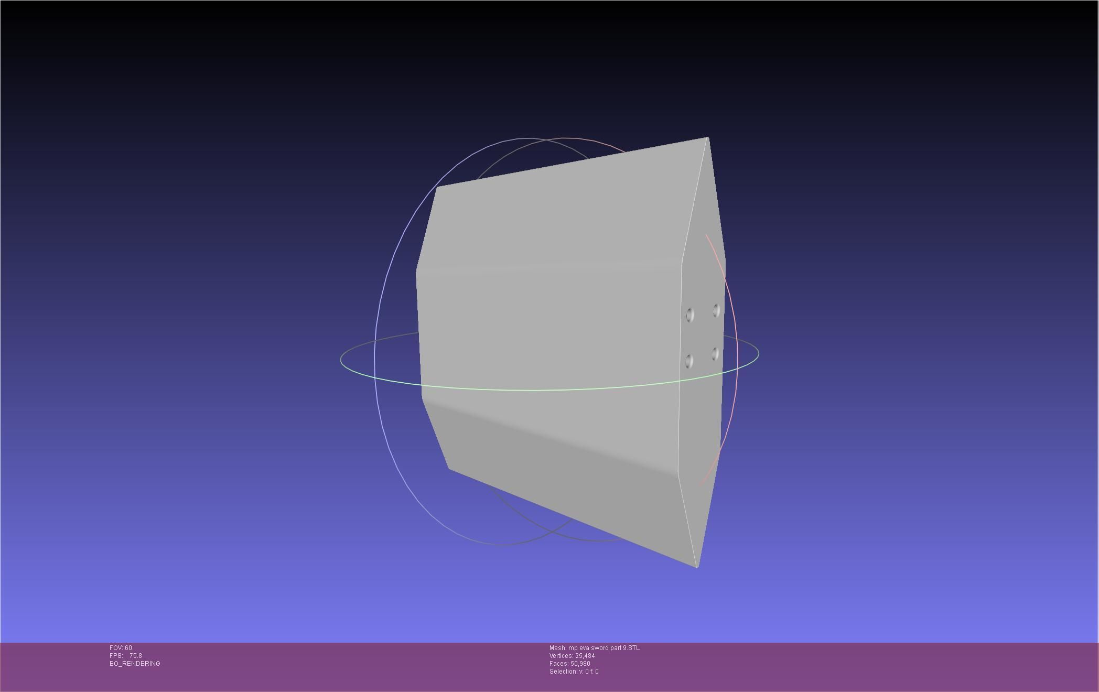Click the lower-right screw hole on the mesh
The width and height of the screenshot is (1099, 692).
click(715, 354)
